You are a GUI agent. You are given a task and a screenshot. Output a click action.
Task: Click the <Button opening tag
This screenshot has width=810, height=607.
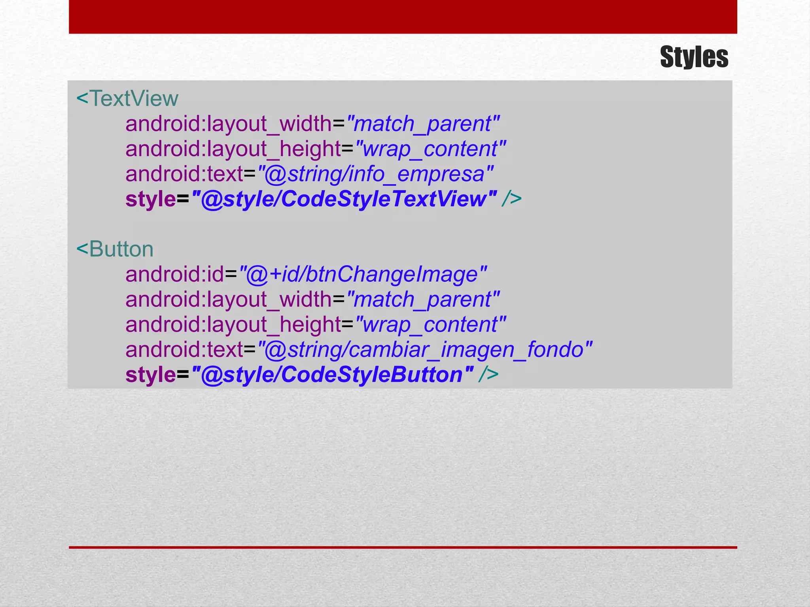click(x=115, y=249)
